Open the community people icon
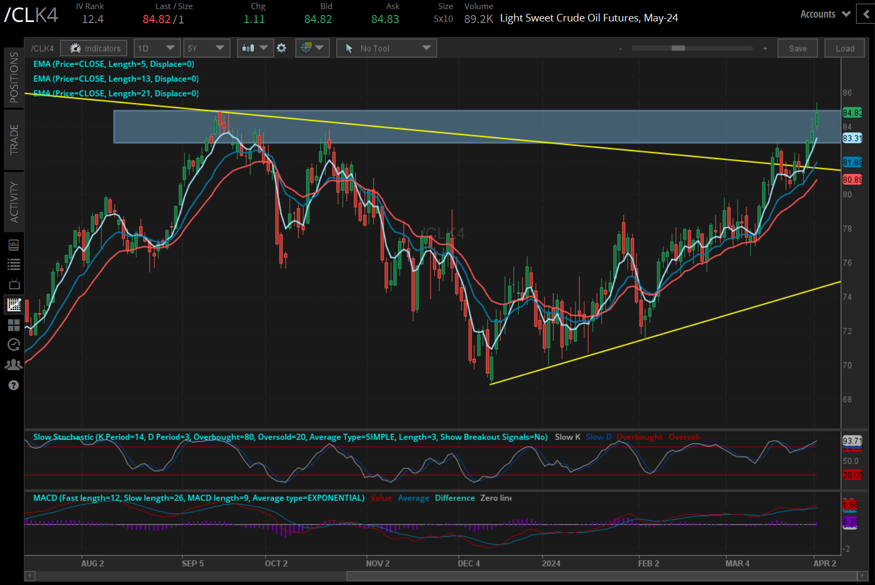 (14, 365)
